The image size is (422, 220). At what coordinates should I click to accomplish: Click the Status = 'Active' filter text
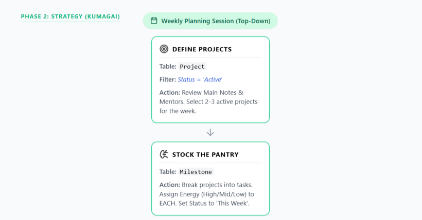click(200, 79)
